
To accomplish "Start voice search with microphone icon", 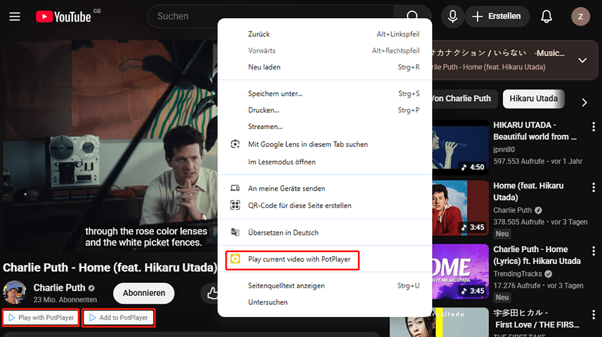I will point(453,17).
